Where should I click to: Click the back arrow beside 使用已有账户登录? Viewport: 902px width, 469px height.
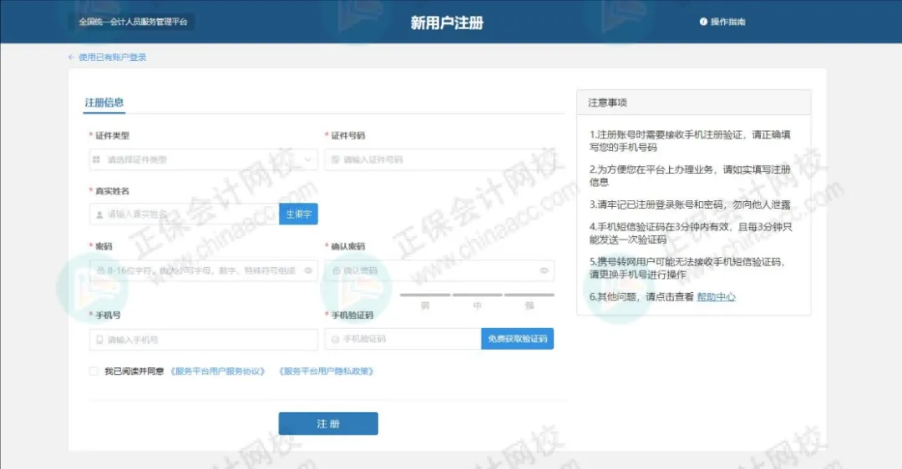click(71, 57)
